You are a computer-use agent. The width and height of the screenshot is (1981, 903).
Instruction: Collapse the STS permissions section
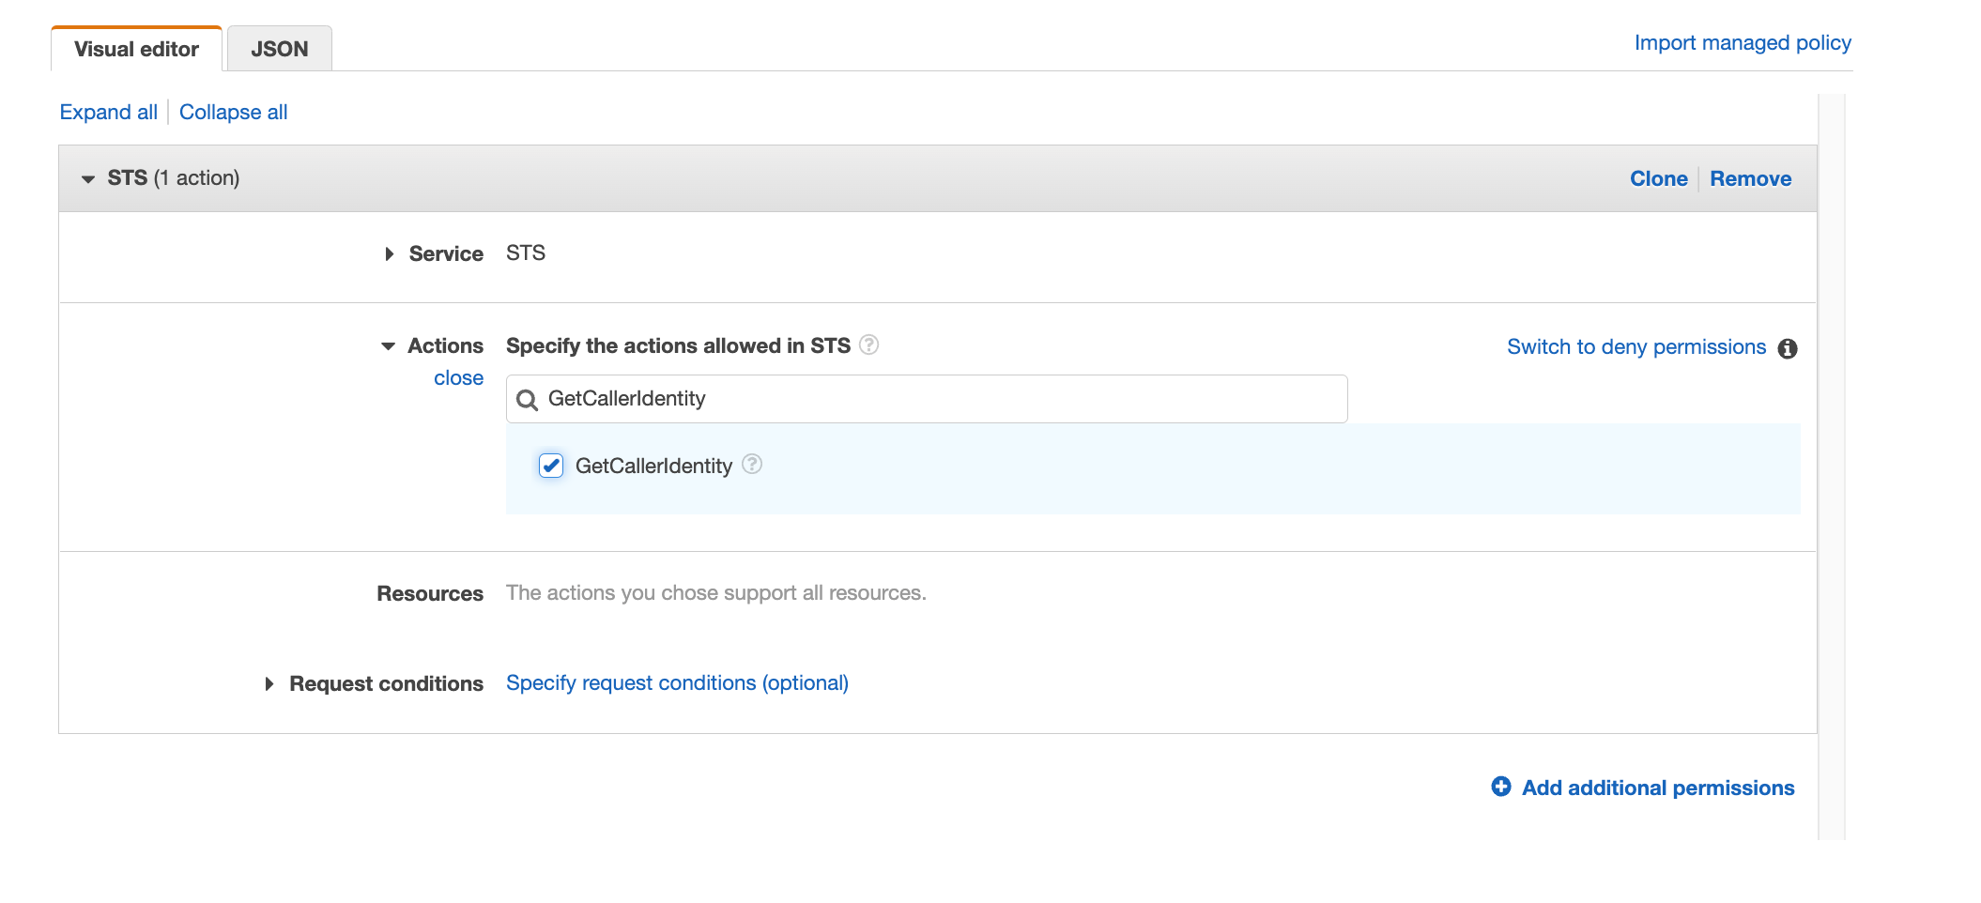(x=88, y=178)
